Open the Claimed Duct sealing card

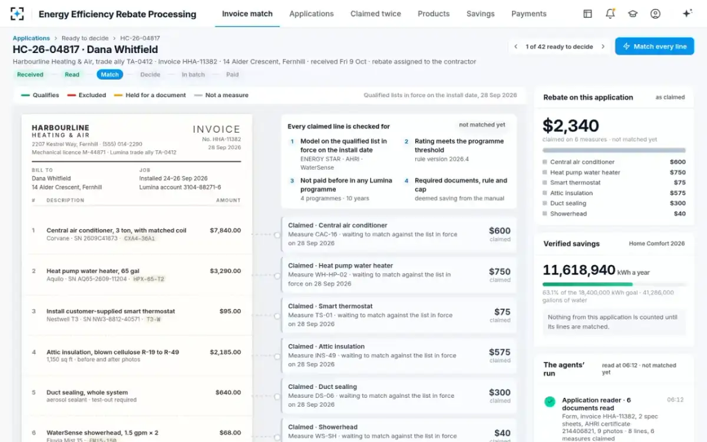pos(399,396)
